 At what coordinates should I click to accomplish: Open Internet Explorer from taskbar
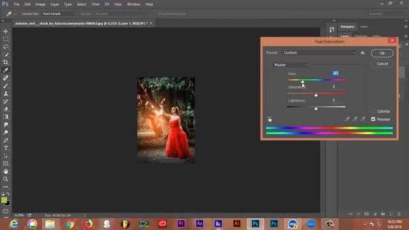click(x=14, y=224)
